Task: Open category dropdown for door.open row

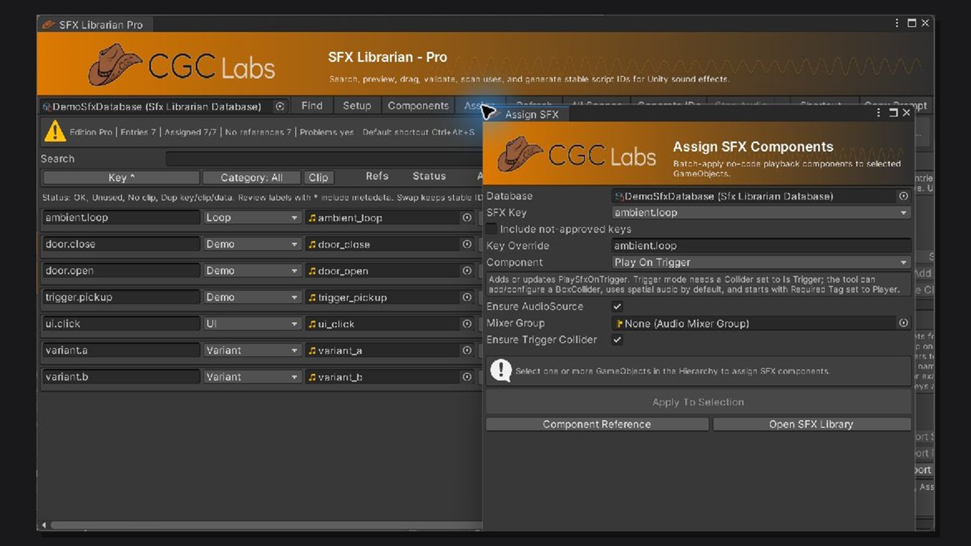Action: (252, 271)
